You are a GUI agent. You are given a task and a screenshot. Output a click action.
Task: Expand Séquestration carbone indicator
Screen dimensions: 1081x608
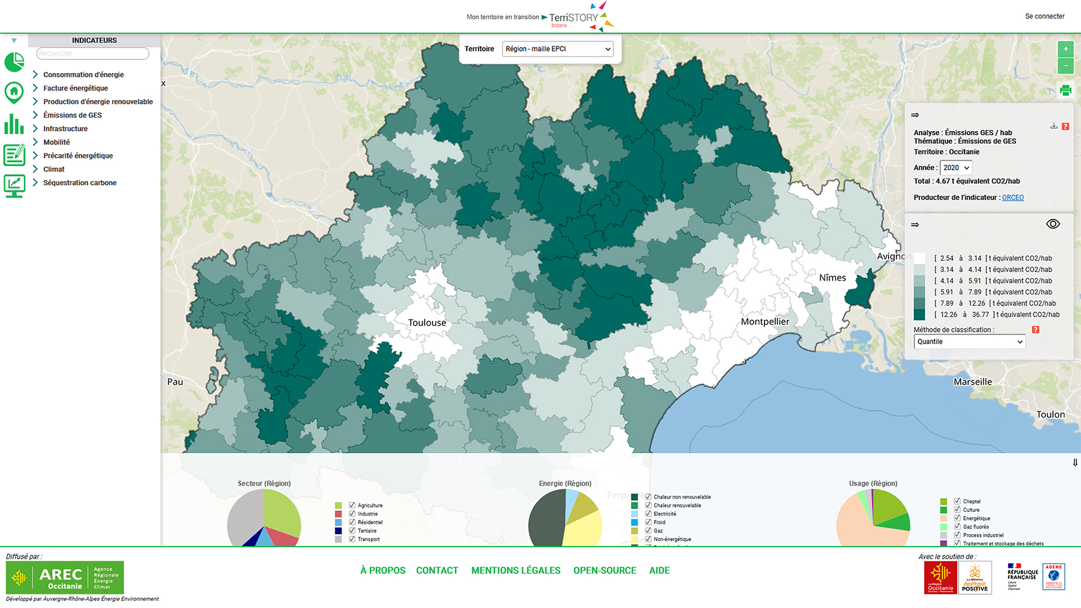pos(79,183)
